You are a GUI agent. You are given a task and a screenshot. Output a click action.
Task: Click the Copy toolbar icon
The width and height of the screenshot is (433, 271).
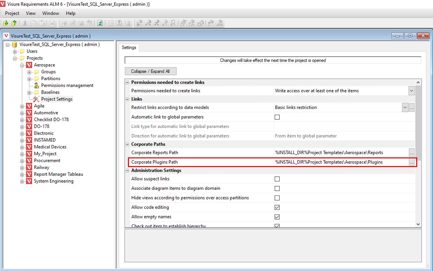pos(33,23)
